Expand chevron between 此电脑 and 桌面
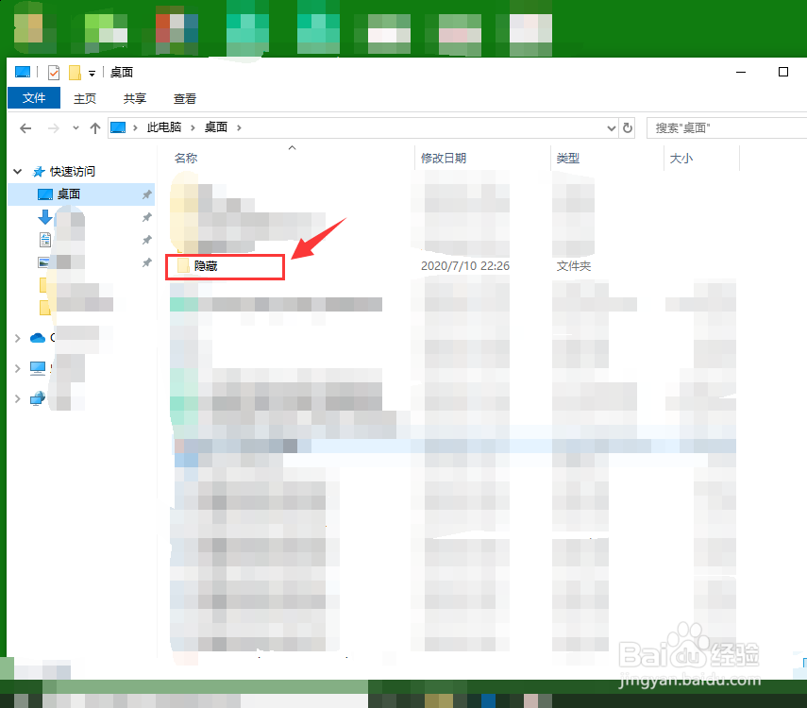 tap(193, 127)
